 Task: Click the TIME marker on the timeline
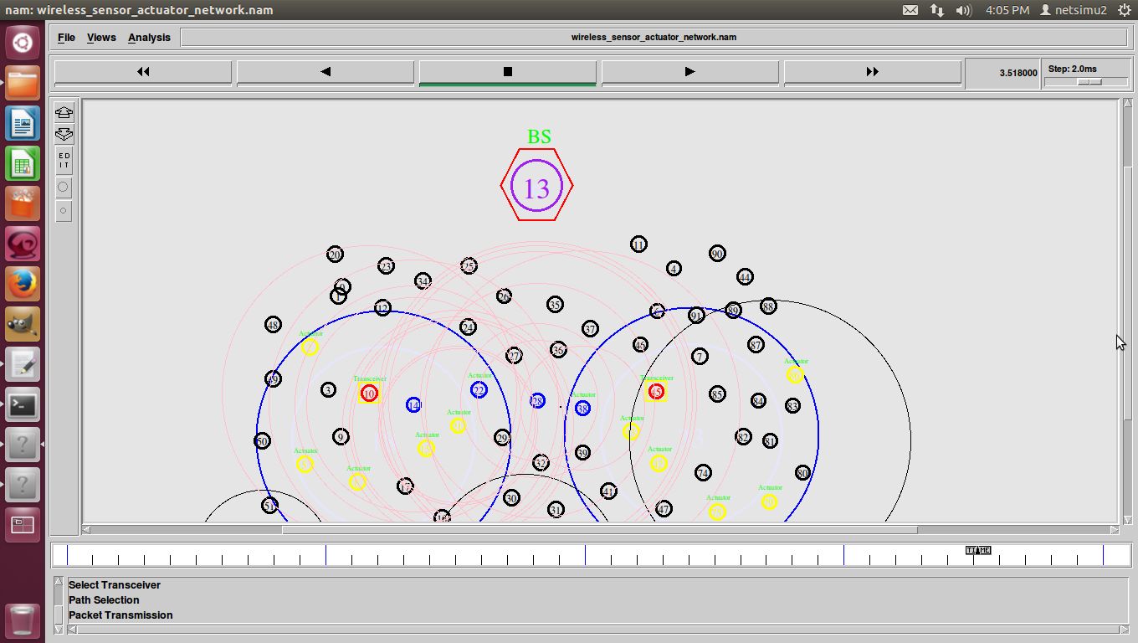977,550
